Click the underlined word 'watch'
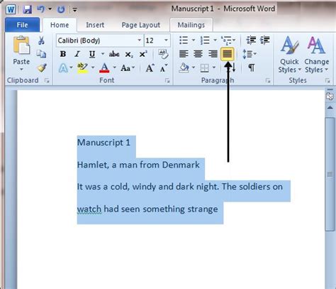The image size is (336, 289). coord(89,209)
